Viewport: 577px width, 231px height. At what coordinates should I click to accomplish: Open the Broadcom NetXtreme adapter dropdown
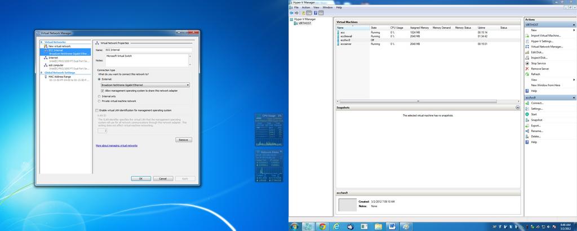[x=187, y=85]
